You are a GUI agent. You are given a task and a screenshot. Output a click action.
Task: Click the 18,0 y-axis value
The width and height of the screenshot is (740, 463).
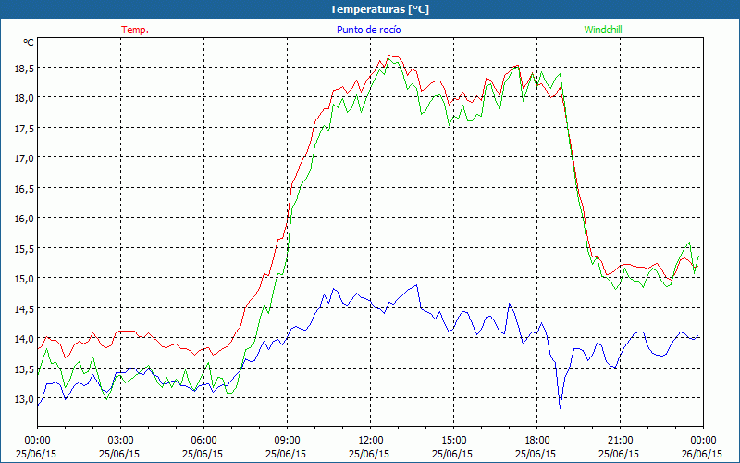point(24,98)
